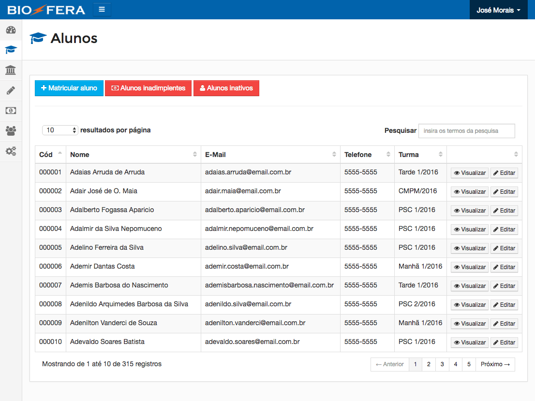Screen dimensions: 535x401
Task: Editar student 000007 Ademis Barbosa
Action: 504,286
